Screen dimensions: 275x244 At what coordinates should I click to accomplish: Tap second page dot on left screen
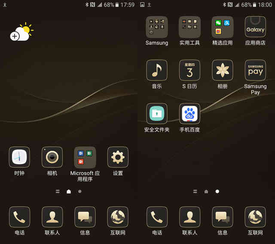click(x=80, y=192)
